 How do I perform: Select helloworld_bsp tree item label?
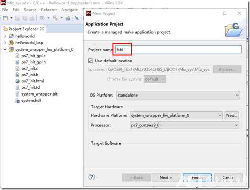pyautogui.click(x=29, y=43)
